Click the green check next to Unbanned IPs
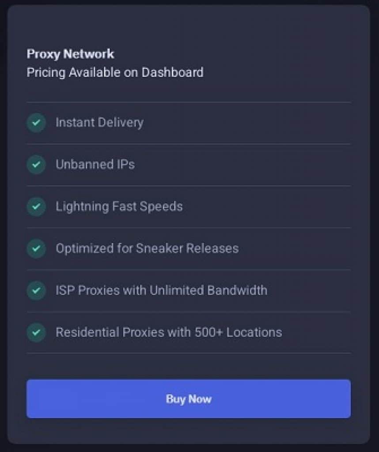The width and height of the screenshot is (379, 452). click(36, 165)
